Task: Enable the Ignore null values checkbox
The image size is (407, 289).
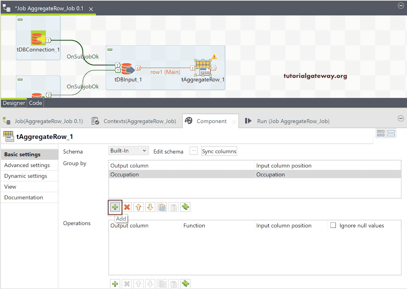Action: [333, 225]
